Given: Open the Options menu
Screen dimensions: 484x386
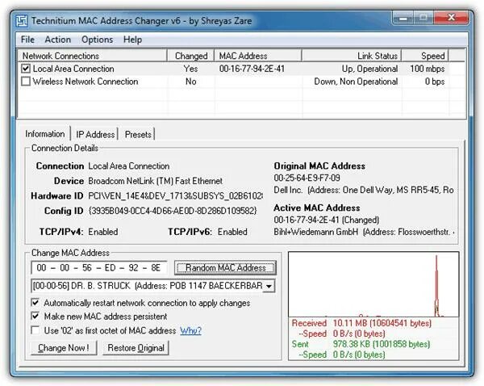Looking at the screenshot, I should (98, 40).
